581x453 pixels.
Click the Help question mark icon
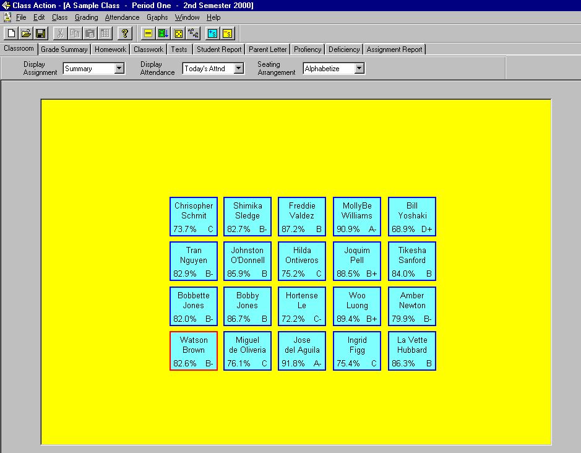tap(124, 33)
